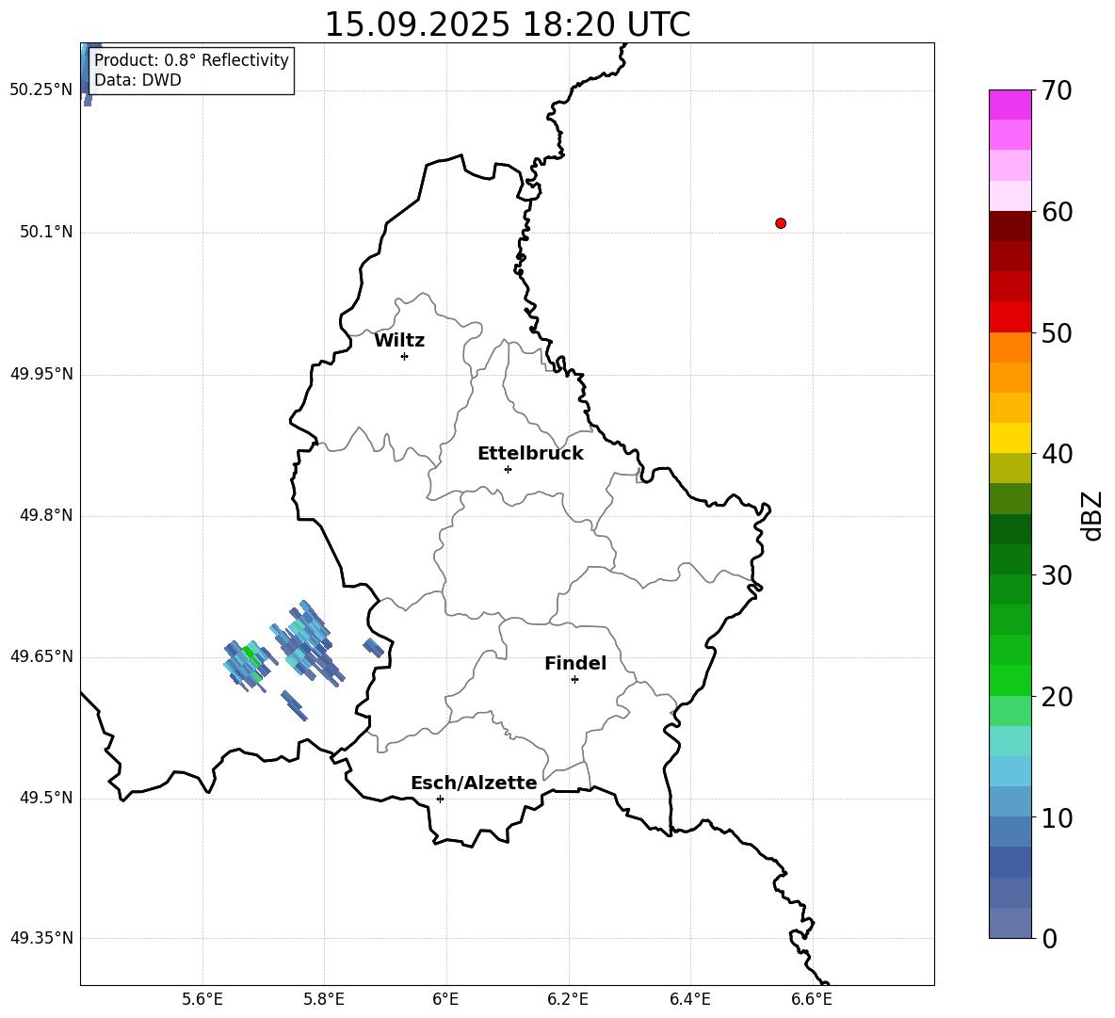This screenshot has height=1018, width=1115.
Task: Click the 0 value on colorbar
Action: pos(1049,938)
